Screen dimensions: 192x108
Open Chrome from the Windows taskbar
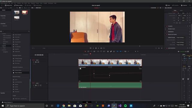tap(64, 106)
